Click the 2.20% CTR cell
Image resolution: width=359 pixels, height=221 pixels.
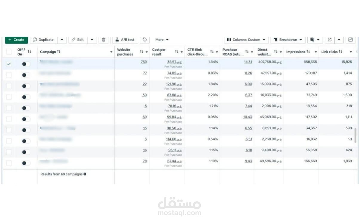[213, 95]
